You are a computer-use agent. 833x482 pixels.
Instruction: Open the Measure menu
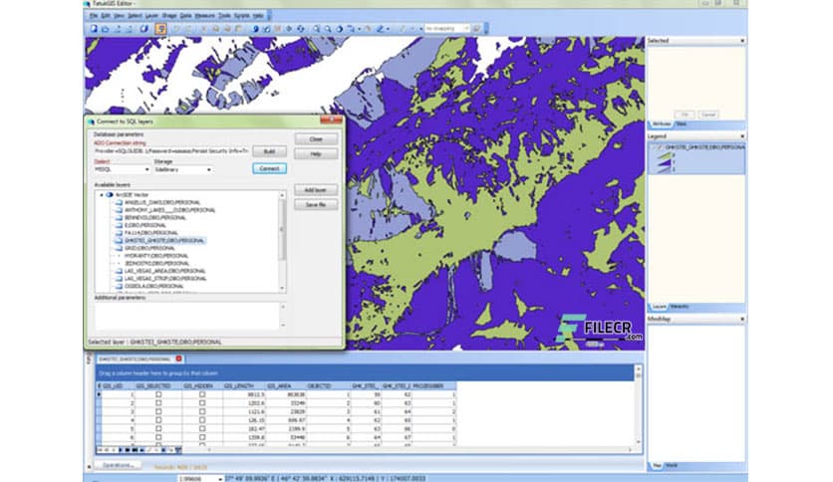(205, 16)
